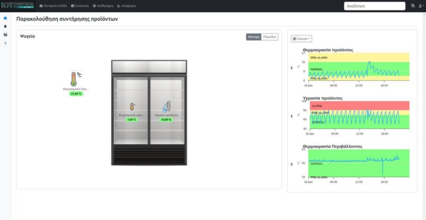Click the product temperature sensor inside the fridge
Image resolution: width=426 pixels, height=220 pixels.
click(132, 106)
